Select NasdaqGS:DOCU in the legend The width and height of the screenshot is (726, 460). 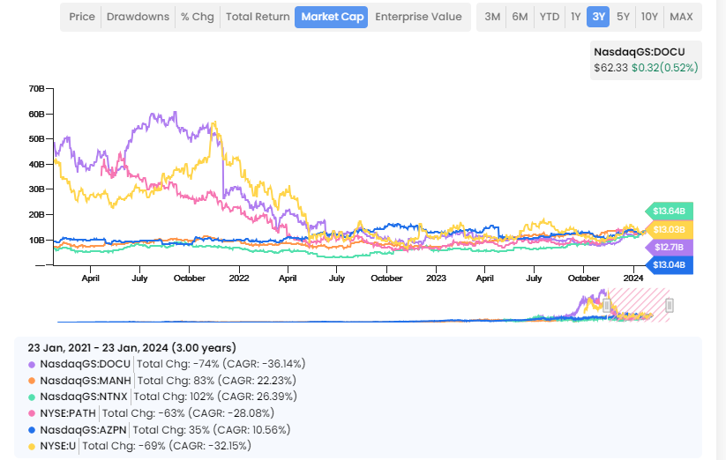[x=86, y=364]
